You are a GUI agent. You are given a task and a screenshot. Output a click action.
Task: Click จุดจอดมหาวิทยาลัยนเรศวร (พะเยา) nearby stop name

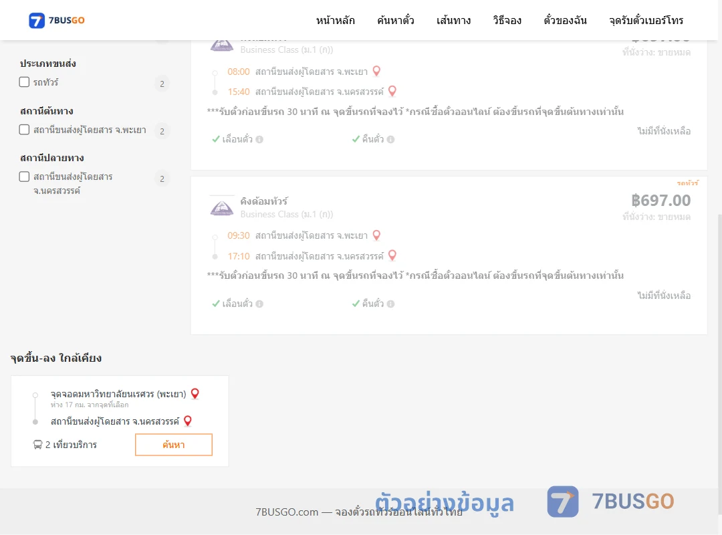tap(118, 394)
